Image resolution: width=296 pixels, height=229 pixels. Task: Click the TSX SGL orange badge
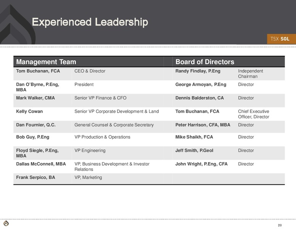tap(281, 39)
